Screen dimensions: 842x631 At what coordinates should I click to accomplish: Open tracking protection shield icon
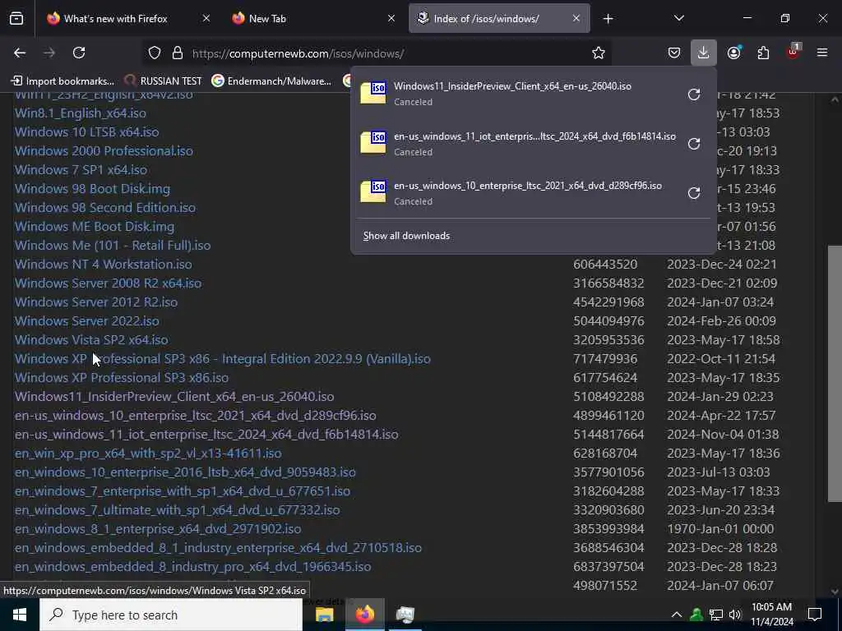155,53
